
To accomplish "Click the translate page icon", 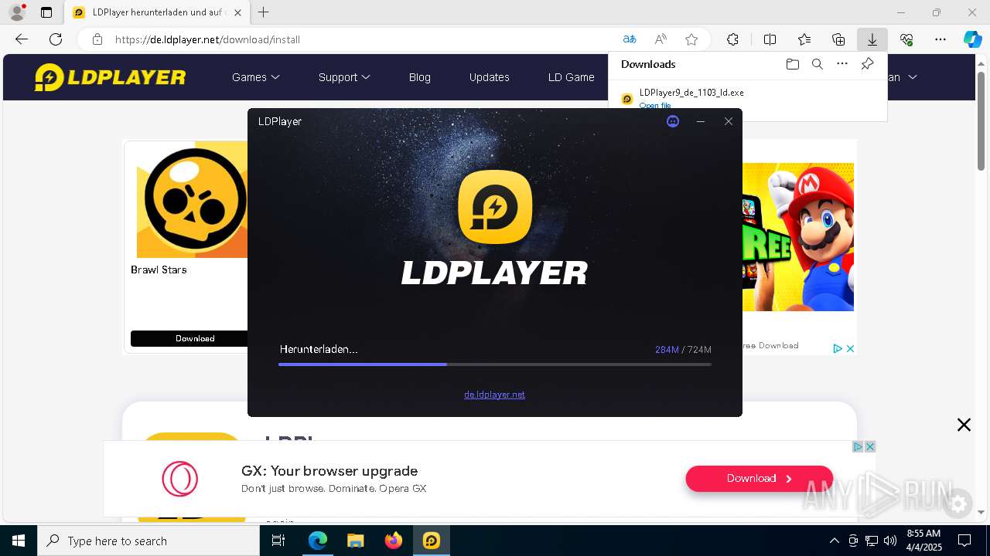I will pyautogui.click(x=630, y=39).
